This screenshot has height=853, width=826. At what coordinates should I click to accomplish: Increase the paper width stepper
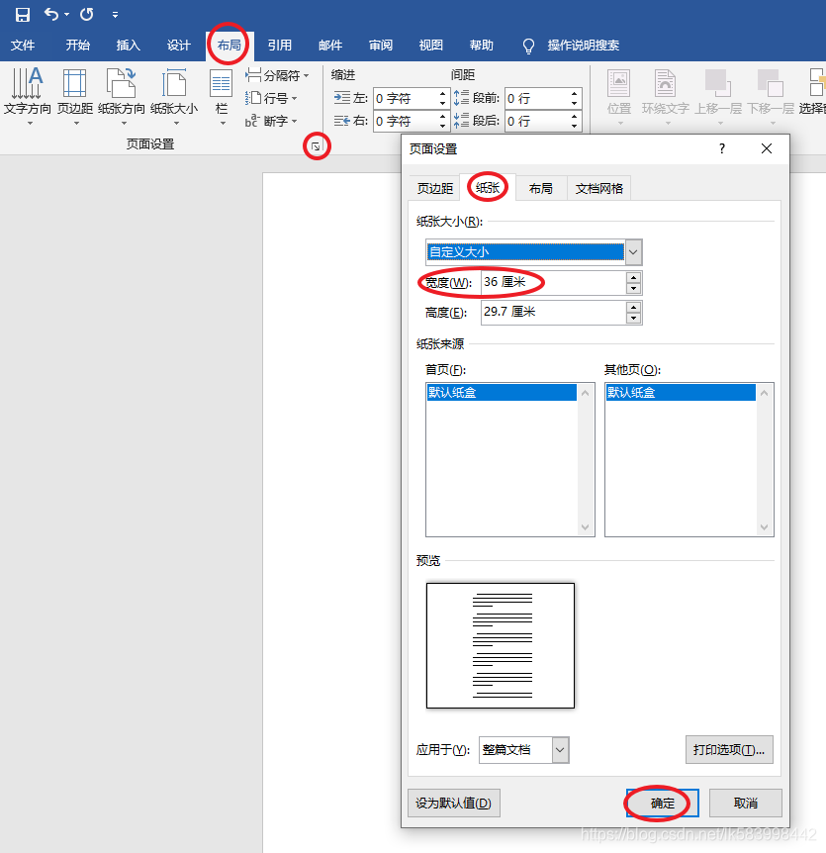[x=633, y=277]
